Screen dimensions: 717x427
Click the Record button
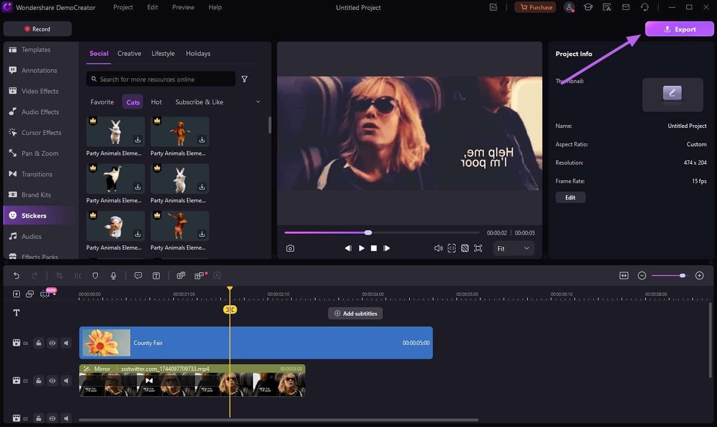coord(38,29)
